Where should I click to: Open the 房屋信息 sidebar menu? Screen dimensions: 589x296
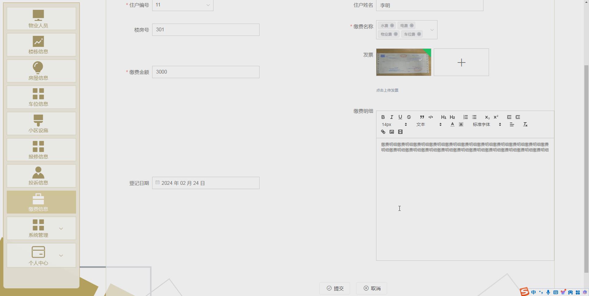(x=41, y=71)
